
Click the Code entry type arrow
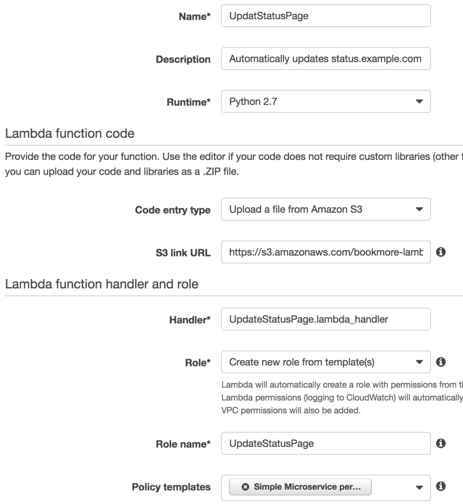click(419, 209)
